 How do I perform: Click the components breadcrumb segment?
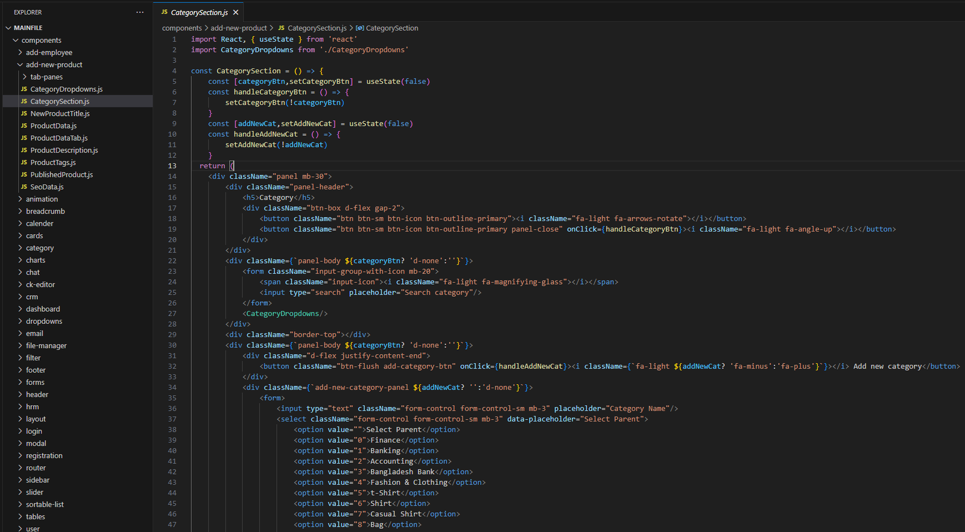click(182, 28)
